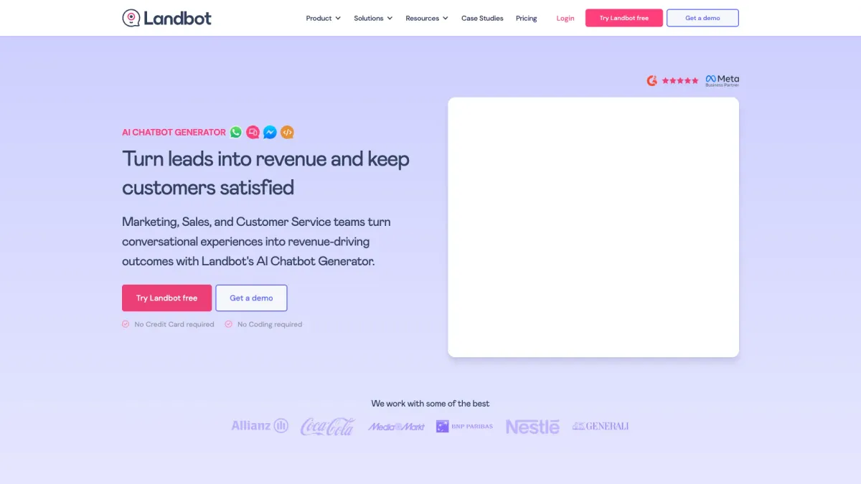Open the Case Studies page
Viewport: 861px width, 484px height.
pos(482,18)
